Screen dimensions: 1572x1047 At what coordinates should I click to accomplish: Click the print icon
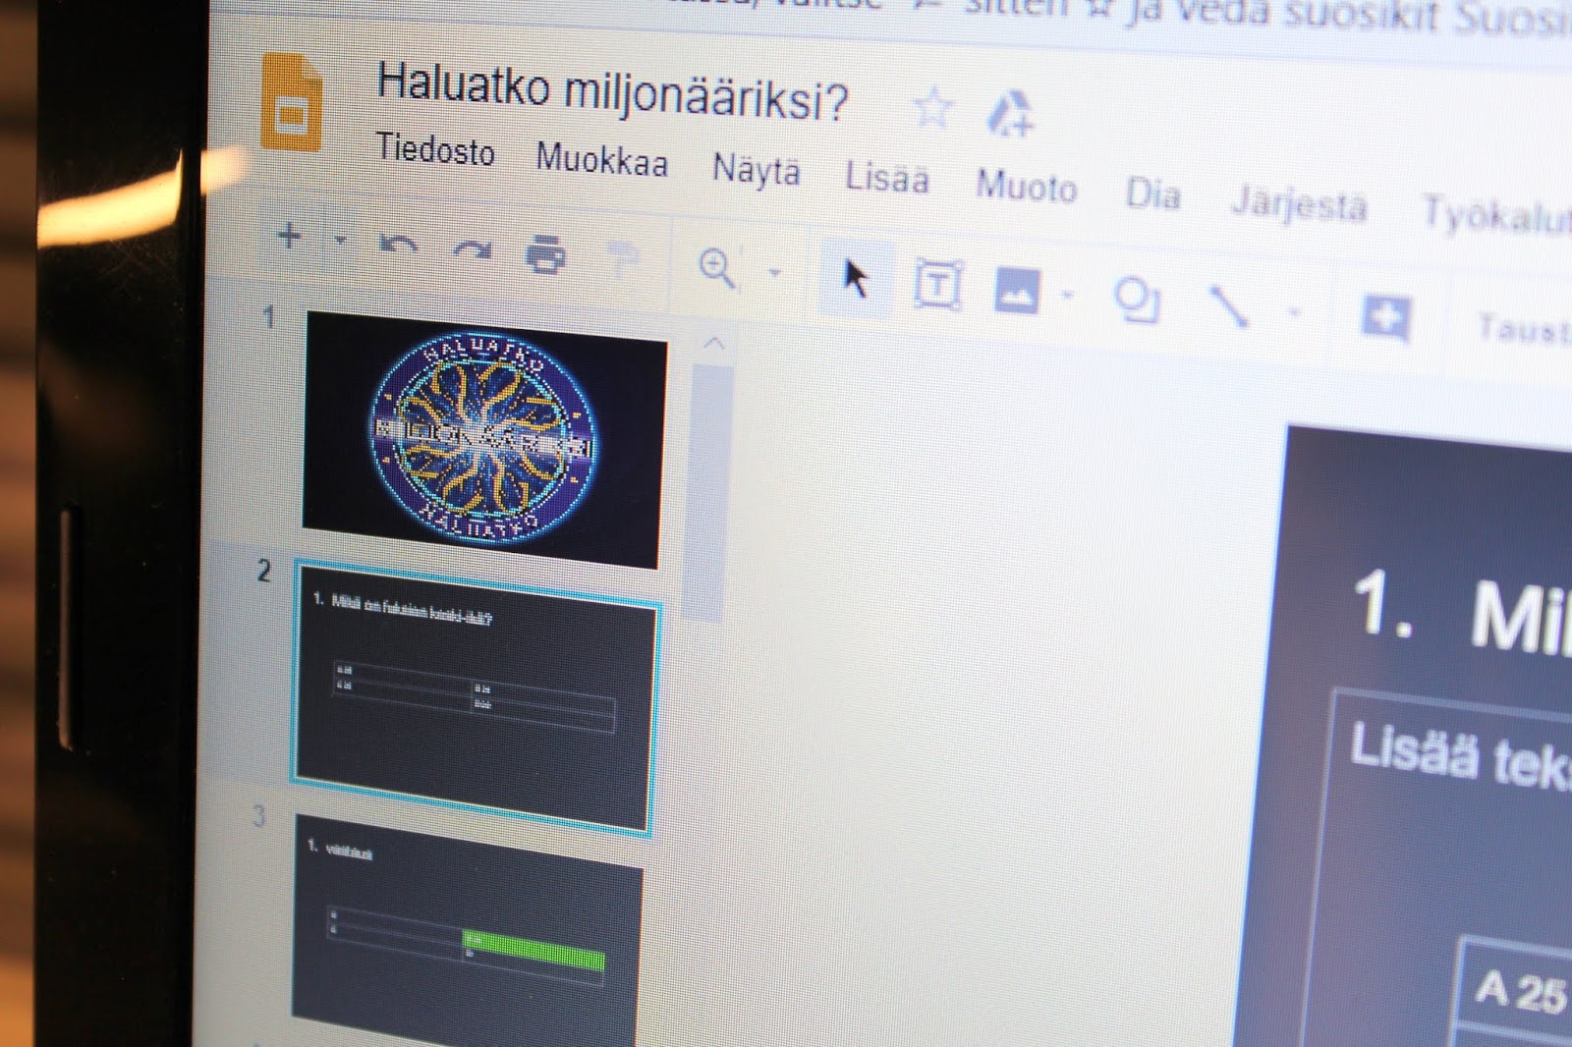(x=546, y=255)
